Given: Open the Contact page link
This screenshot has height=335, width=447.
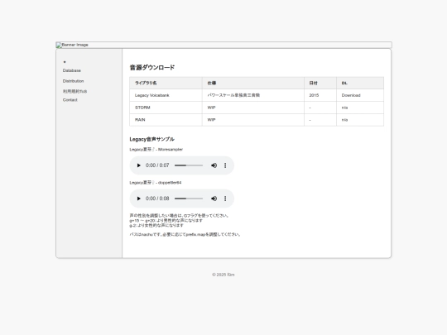Looking at the screenshot, I should click(x=70, y=100).
